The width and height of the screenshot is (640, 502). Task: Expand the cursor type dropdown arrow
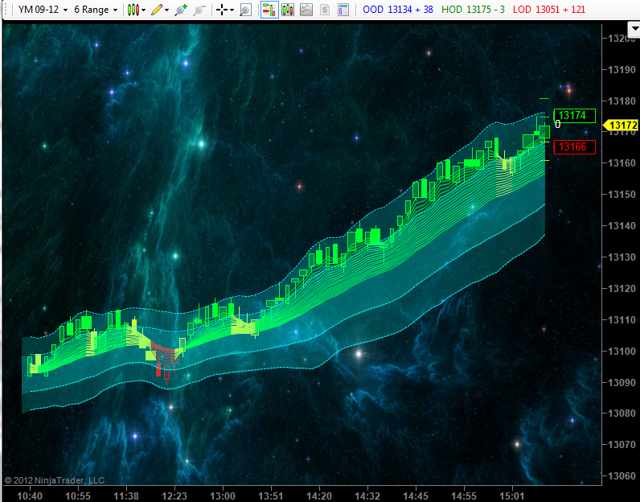click(232, 10)
